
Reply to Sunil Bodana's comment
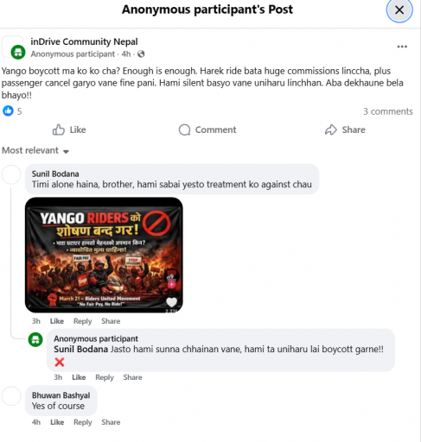pyautogui.click(x=83, y=321)
